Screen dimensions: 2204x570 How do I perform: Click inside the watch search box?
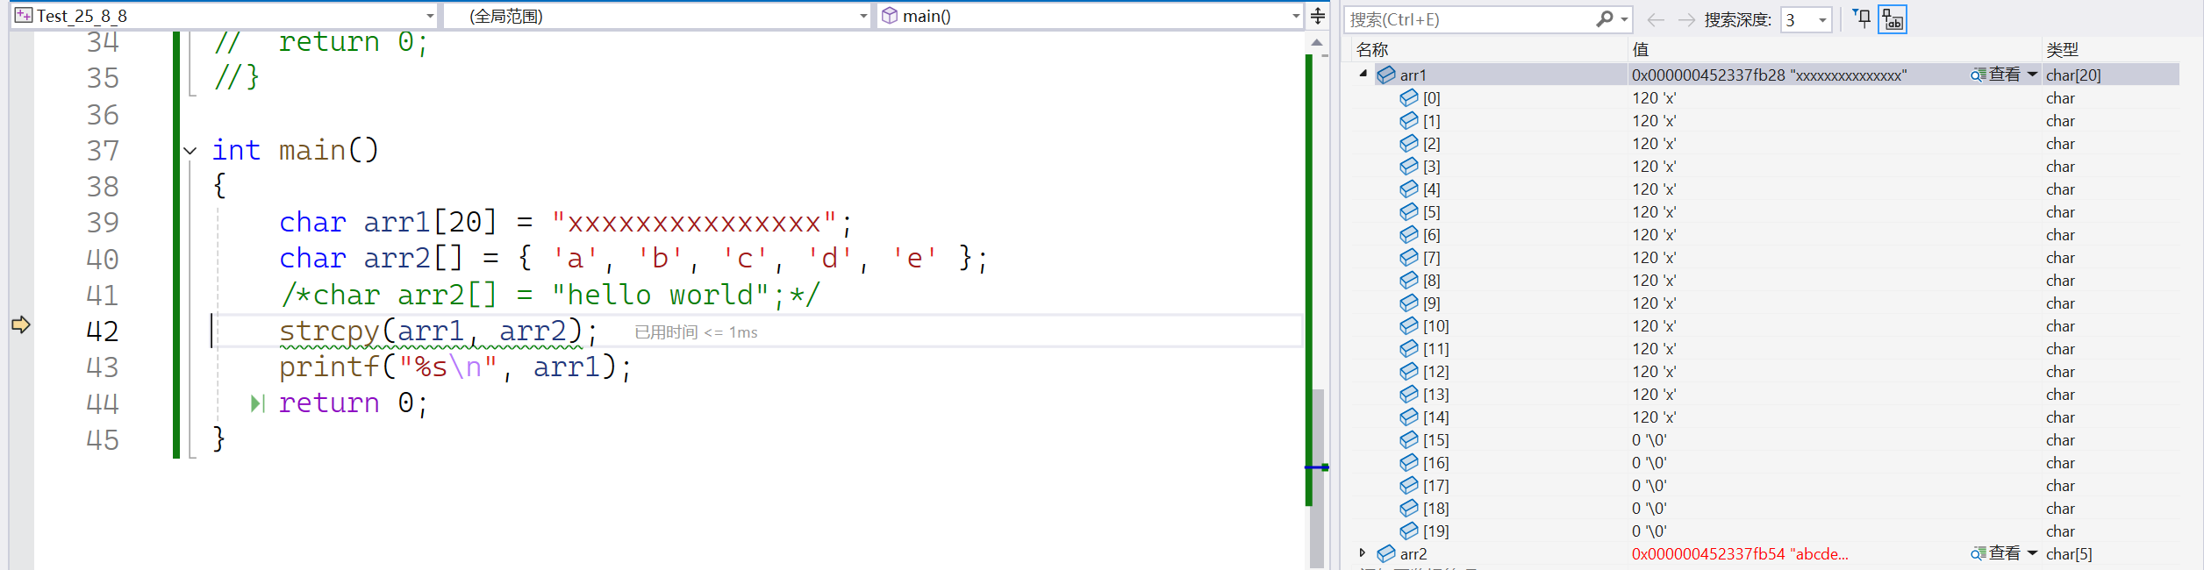1470,19
